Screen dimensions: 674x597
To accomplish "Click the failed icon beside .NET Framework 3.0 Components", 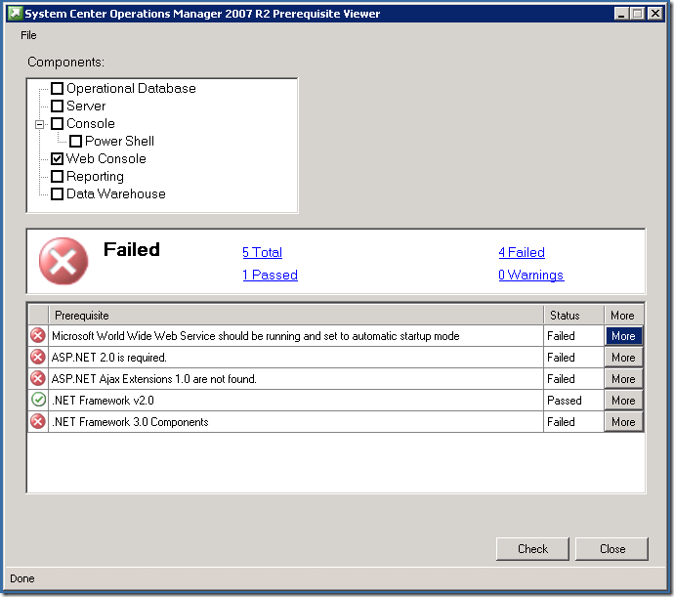I will 38,421.
